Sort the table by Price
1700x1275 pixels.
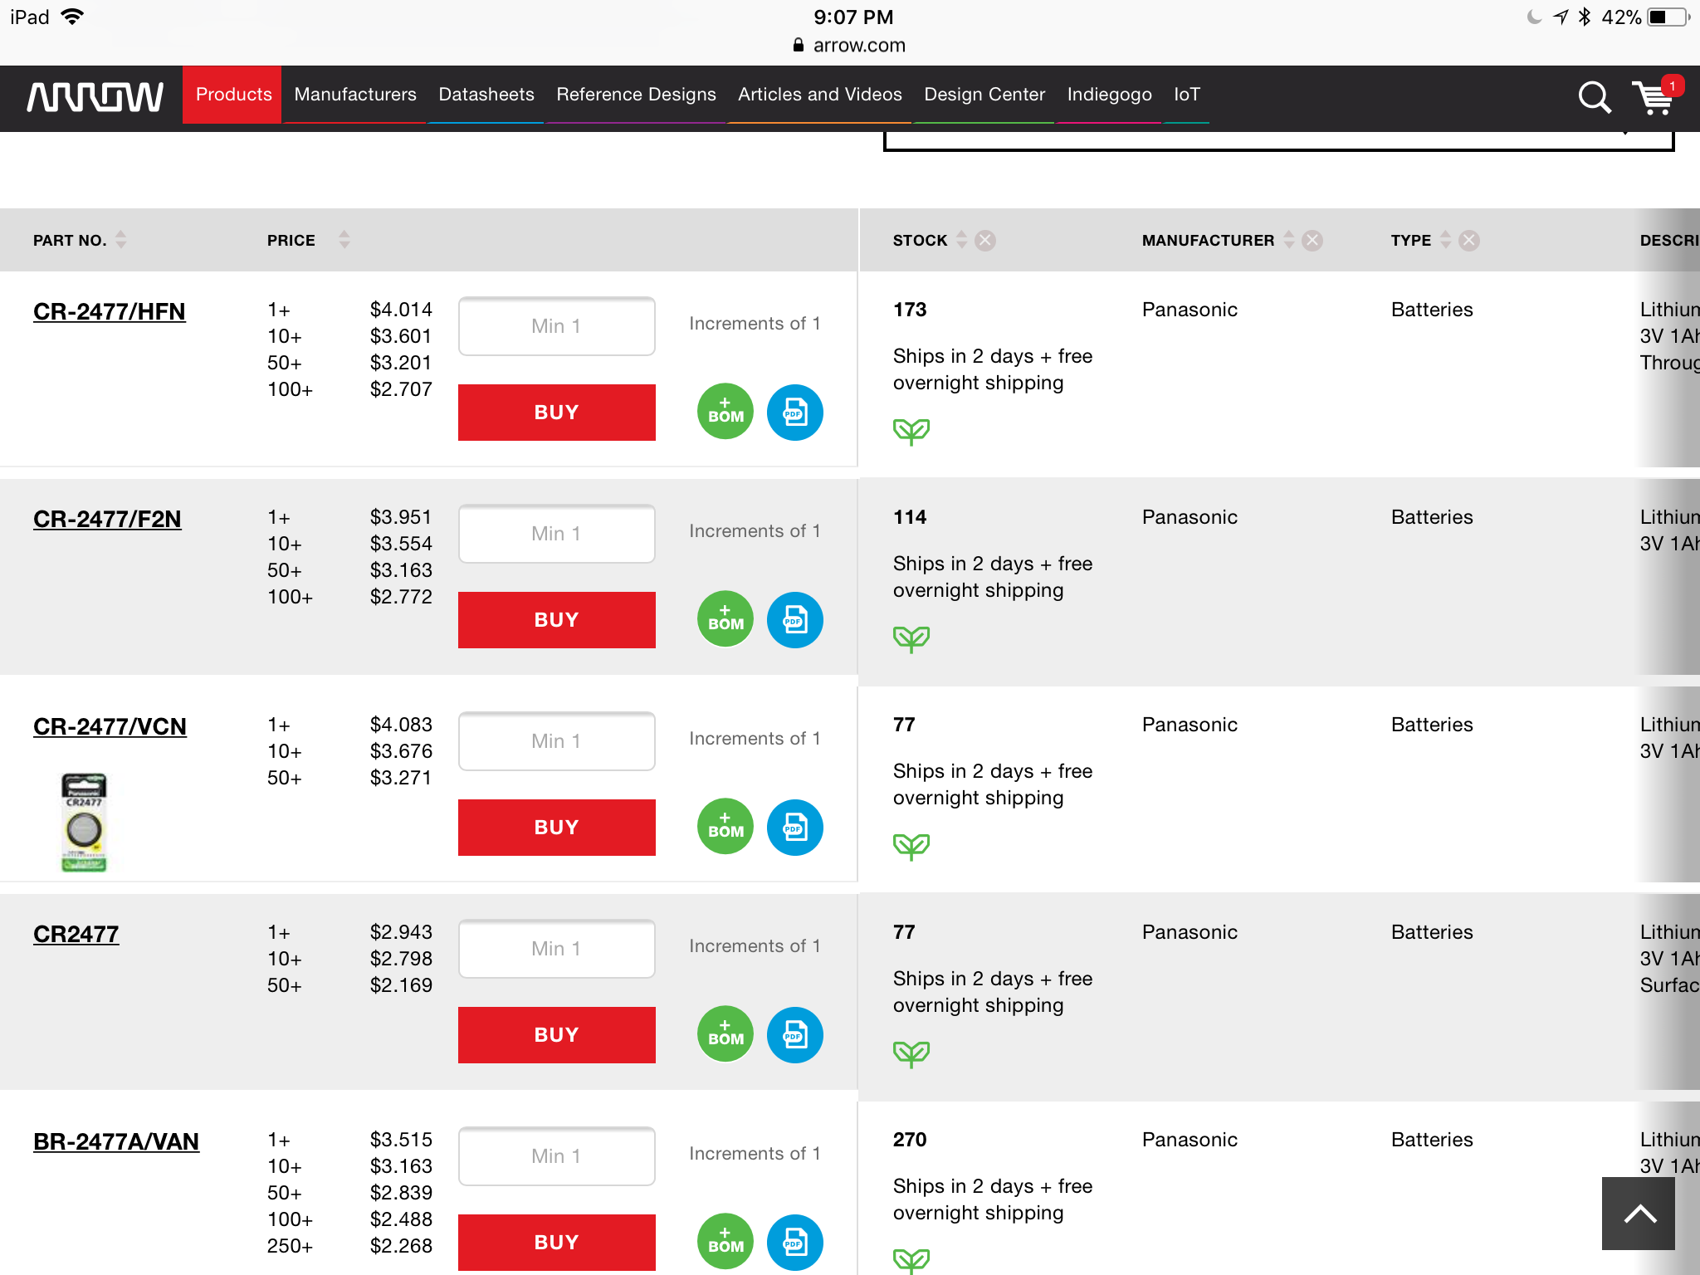coord(344,240)
